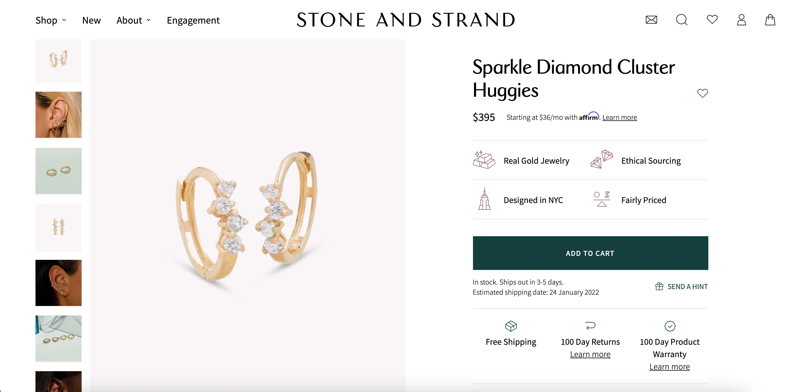Open the wishlist heart in header

point(712,19)
